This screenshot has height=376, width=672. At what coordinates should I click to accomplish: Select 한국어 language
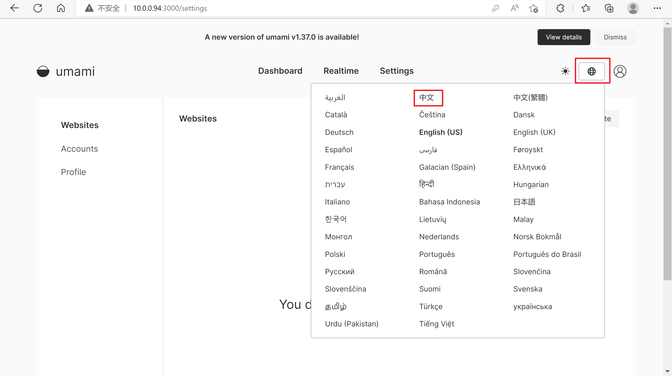(x=336, y=219)
